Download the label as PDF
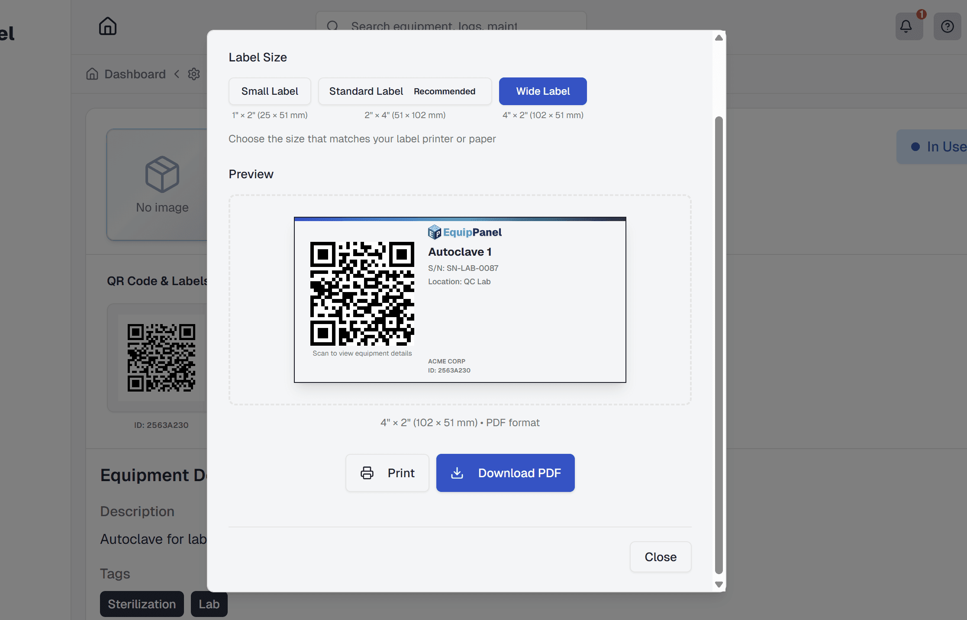 click(505, 473)
